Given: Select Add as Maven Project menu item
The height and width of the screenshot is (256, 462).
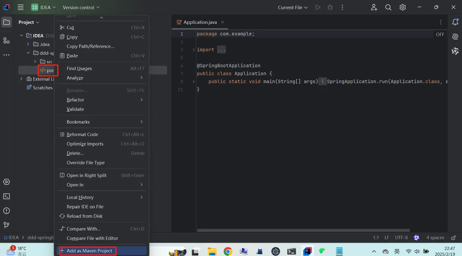Looking at the screenshot, I should 89,251.
